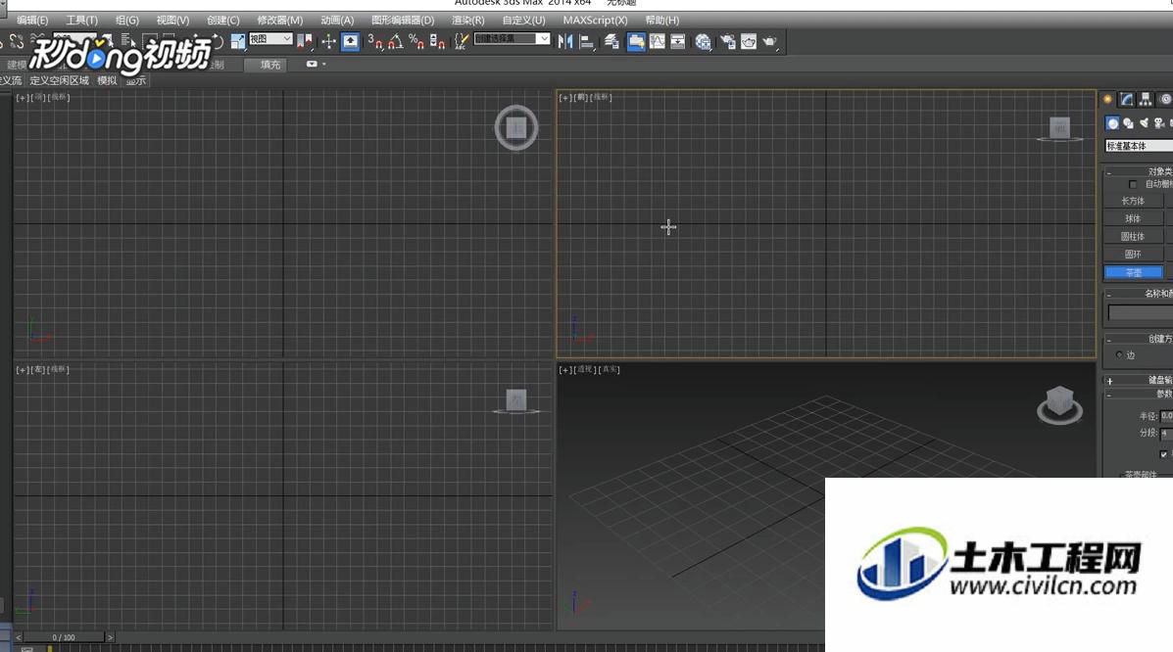
Task: Click the 圆柱体 button
Action: point(1134,236)
